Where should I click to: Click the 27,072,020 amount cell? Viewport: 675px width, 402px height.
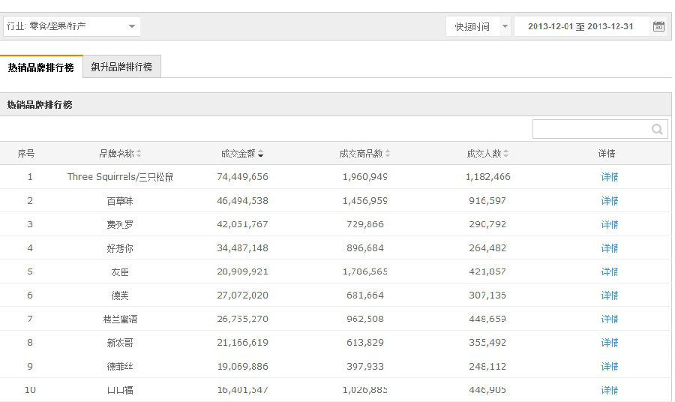[x=242, y=295]
